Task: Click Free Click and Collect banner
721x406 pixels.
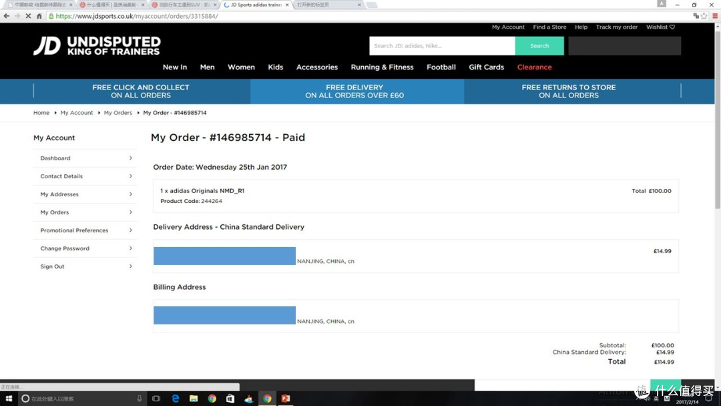Action: point(141,91)
